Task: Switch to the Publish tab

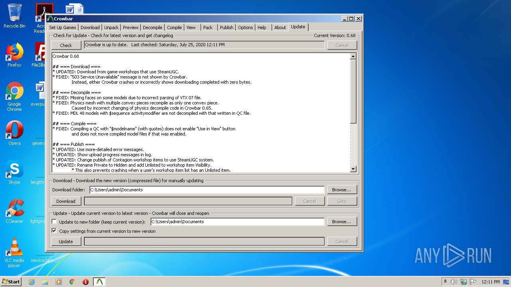Action: [x=227, y=28]
